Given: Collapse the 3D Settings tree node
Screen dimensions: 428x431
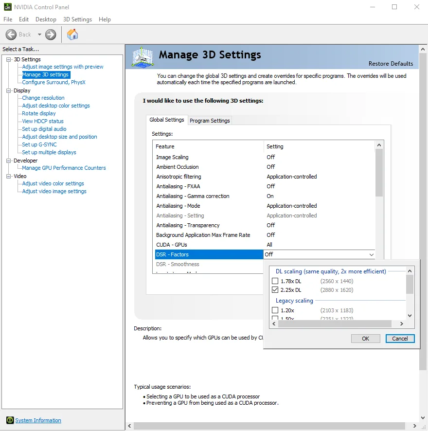Looking at the screenshot, I should tap(9, 59).
